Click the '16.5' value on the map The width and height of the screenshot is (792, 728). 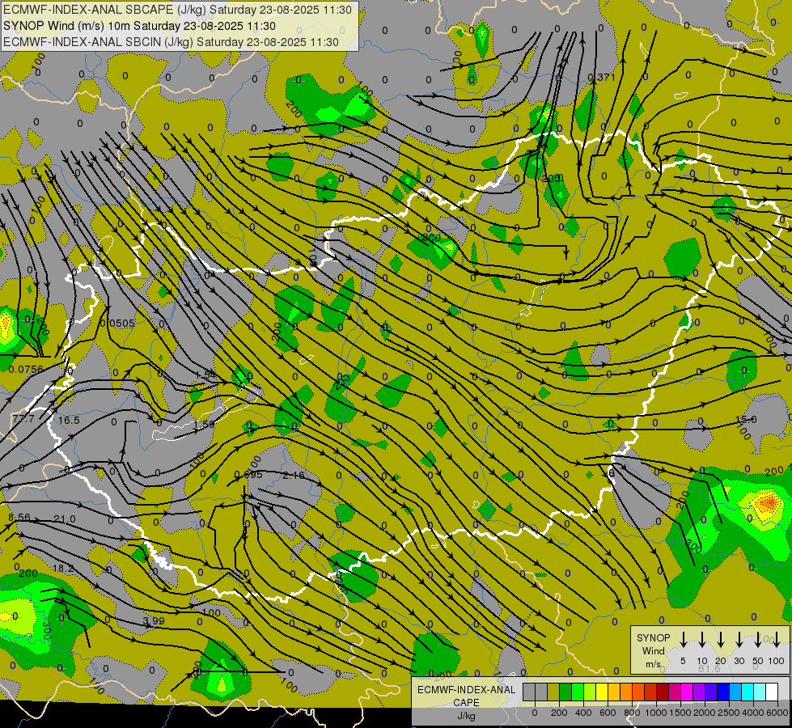tap(69, 421)
